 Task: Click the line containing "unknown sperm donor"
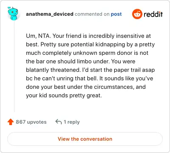point(87,53)
